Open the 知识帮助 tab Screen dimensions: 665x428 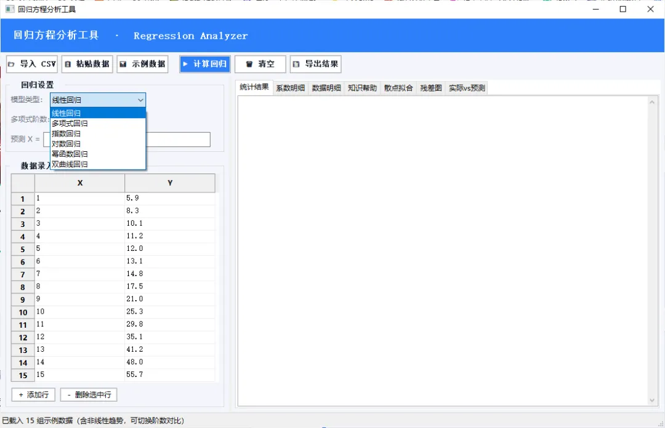362,88
